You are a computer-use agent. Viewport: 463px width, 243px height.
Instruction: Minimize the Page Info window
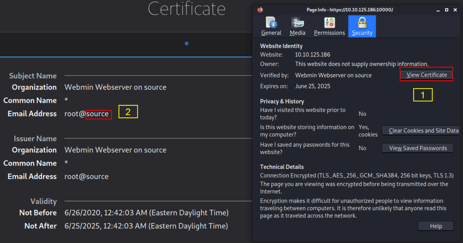438,10
